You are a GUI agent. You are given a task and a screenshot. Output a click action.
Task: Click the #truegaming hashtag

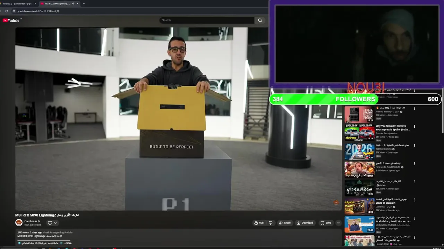(x=57, y=232)
